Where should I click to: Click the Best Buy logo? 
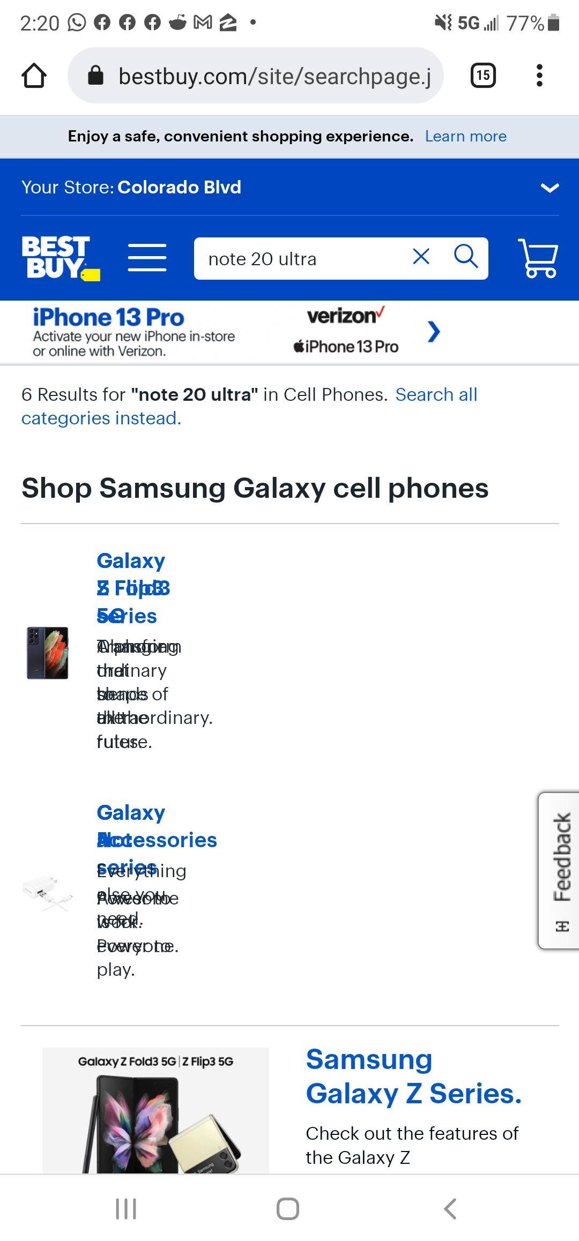[x=60, y=258]
